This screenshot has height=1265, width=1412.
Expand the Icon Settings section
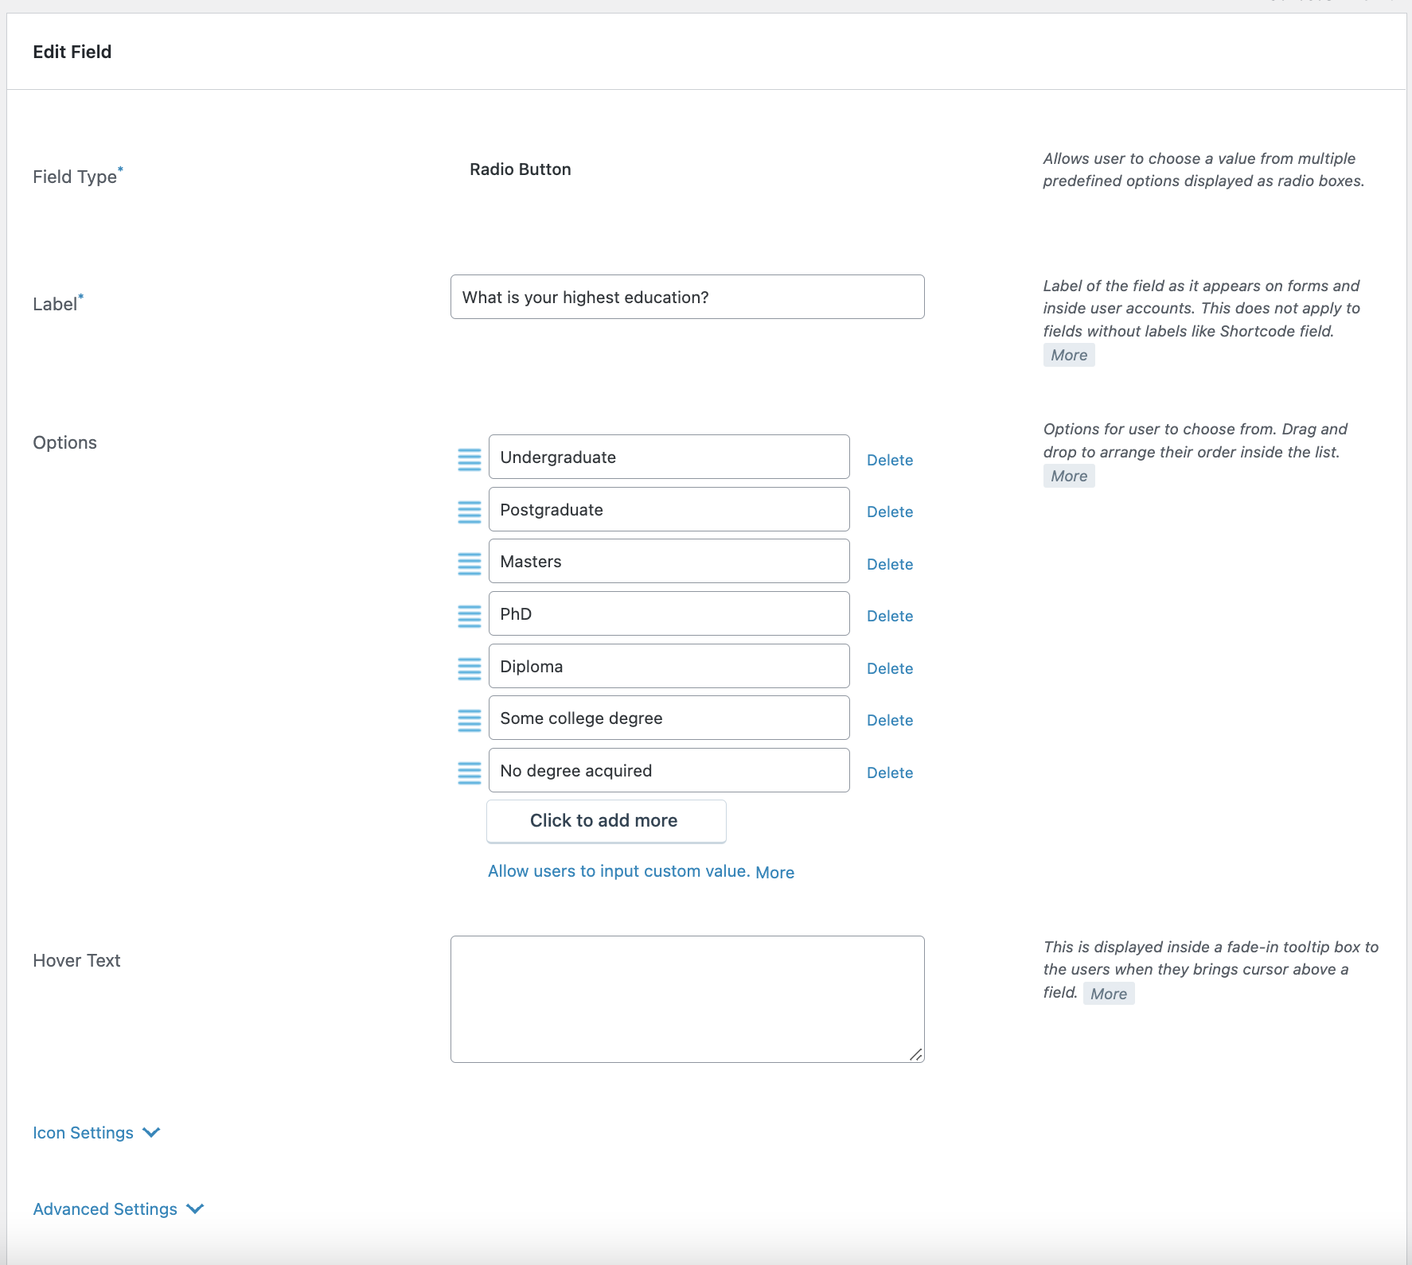[x=96, y=1132]
